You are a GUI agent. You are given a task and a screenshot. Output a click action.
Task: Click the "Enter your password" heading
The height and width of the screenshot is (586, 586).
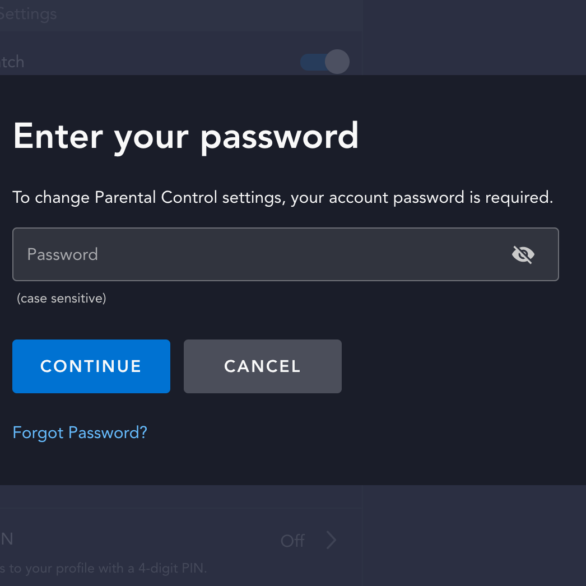[185, 136]
